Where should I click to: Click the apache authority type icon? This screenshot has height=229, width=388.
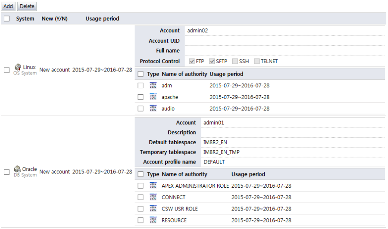click(153, 97)
